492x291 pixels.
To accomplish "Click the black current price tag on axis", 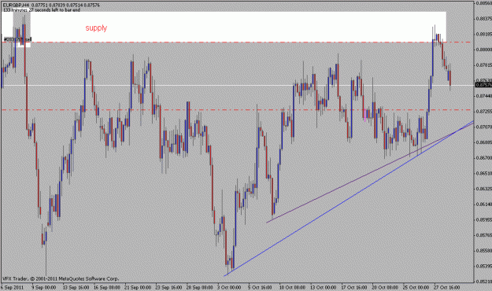I will [483, 85].
